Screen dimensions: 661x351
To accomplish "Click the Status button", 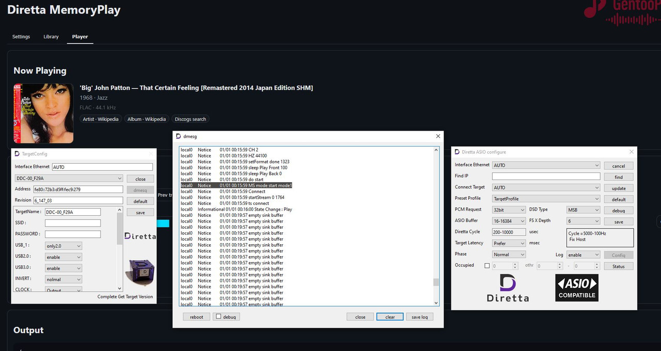I will [619, 266].
